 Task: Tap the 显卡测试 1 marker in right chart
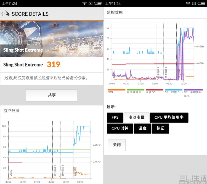158,72
